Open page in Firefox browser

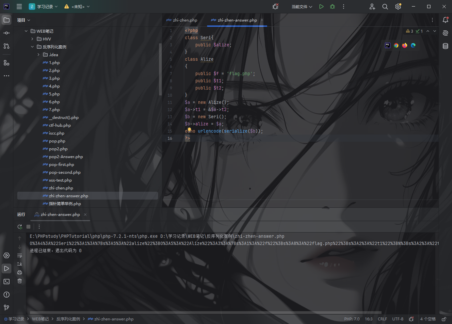point(405,45)
